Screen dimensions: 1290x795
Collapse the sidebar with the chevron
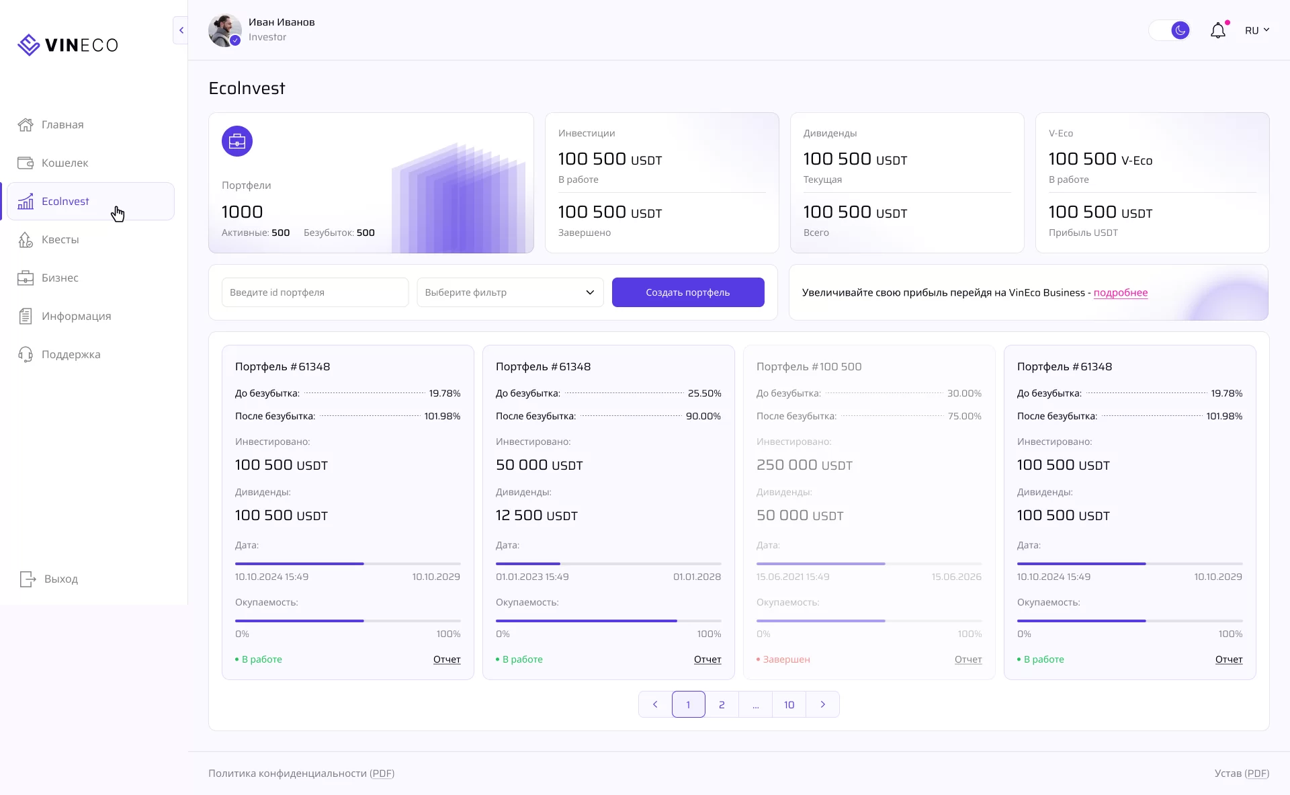(x=181, y=30)
